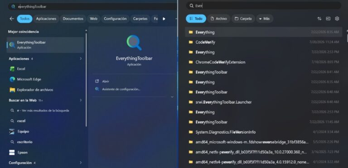The width and height of the screenshot is (348, 168).
Task: Expand more actions with the preview chevron
Action: tap(172, 97)
